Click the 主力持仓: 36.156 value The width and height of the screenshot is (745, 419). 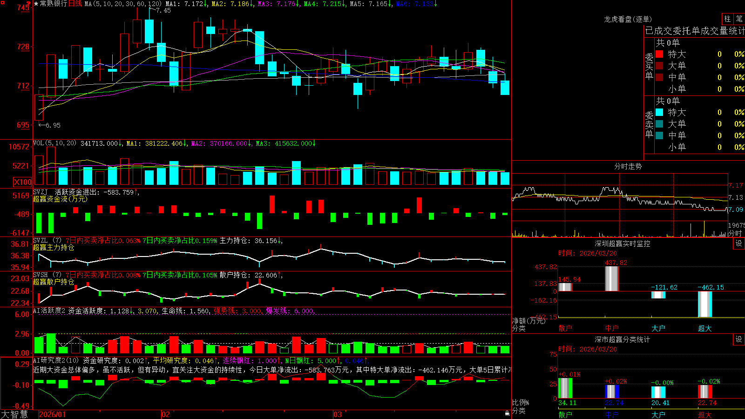pos(250,241)
